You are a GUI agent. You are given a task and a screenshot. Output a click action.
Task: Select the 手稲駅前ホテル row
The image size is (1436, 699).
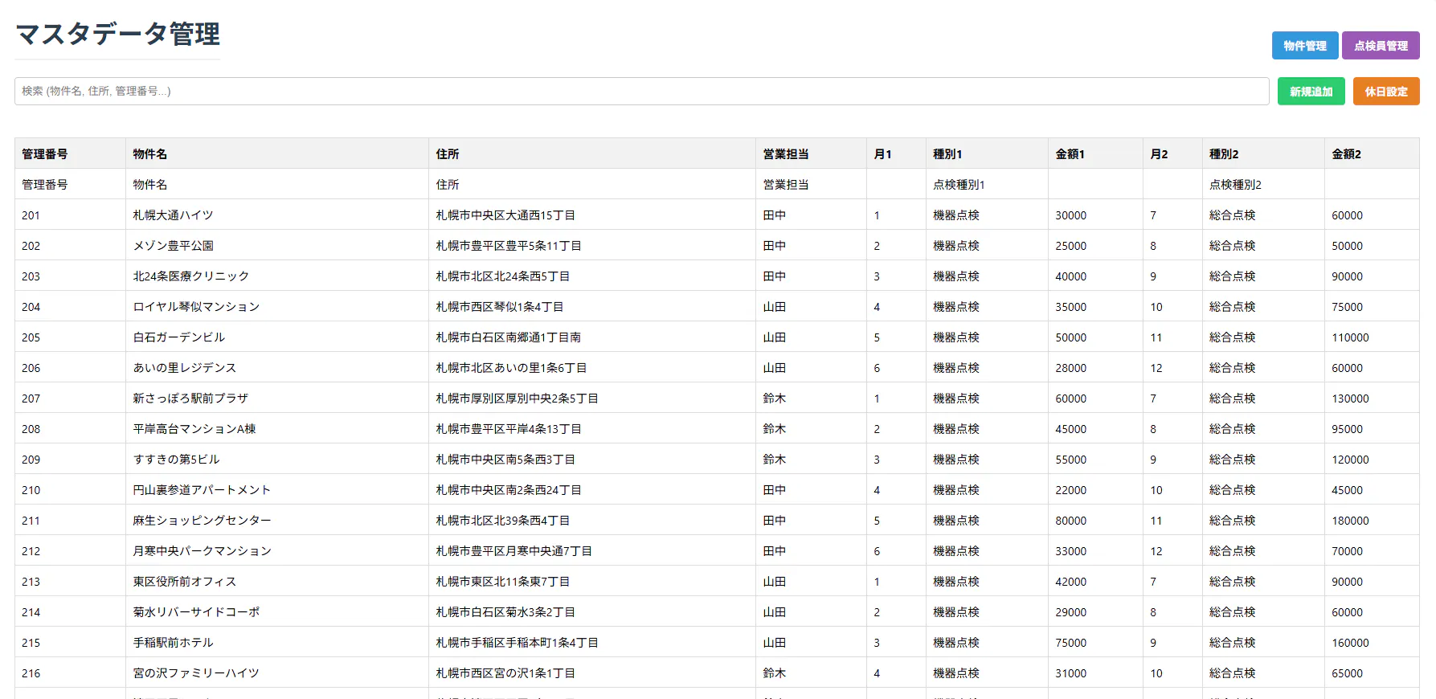(173, 643)
